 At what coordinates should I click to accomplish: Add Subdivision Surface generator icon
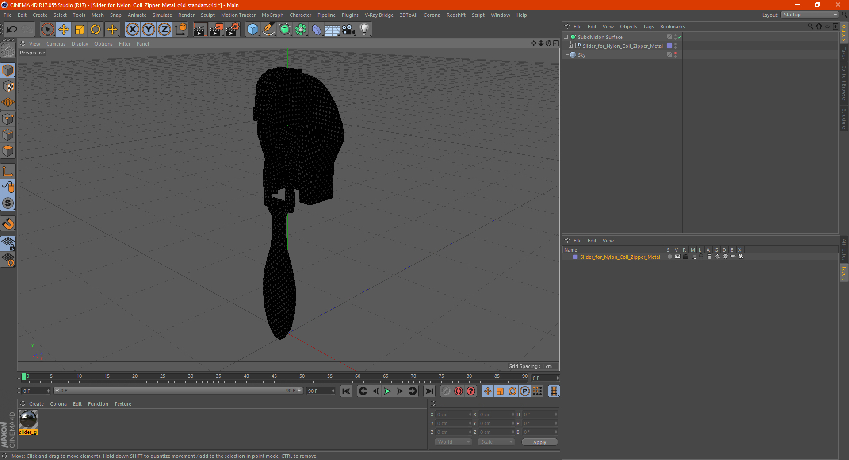[285, 30]
